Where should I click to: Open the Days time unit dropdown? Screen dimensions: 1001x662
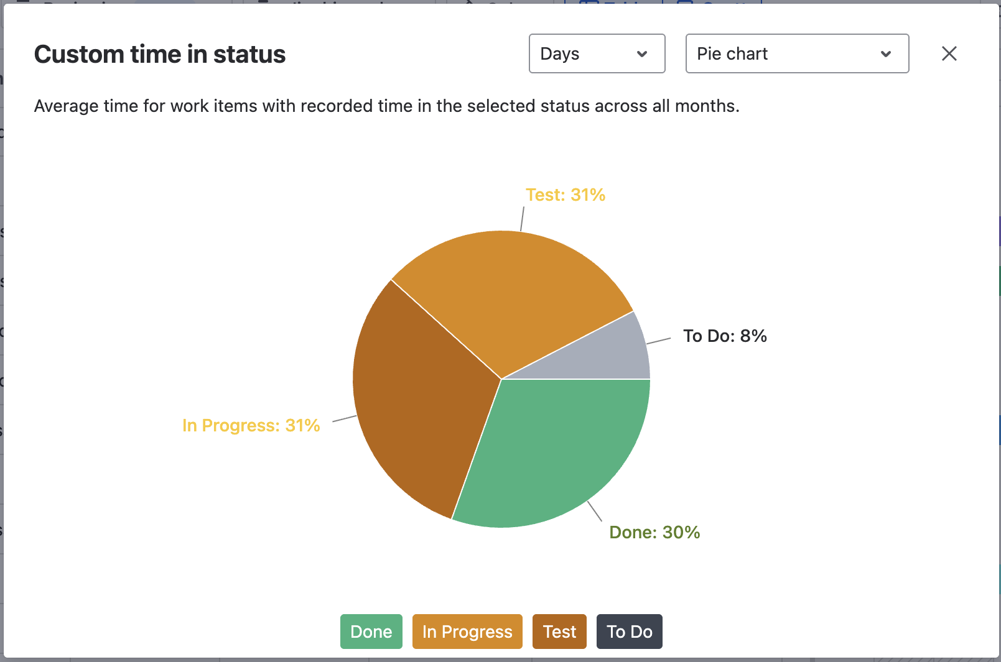[596, 53]
